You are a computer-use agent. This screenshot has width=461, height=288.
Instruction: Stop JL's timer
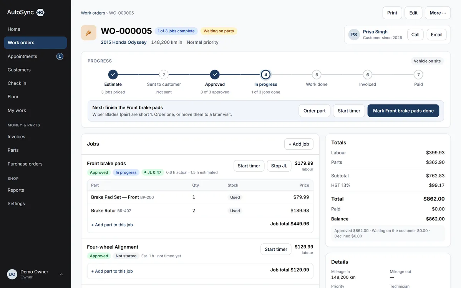279,166
